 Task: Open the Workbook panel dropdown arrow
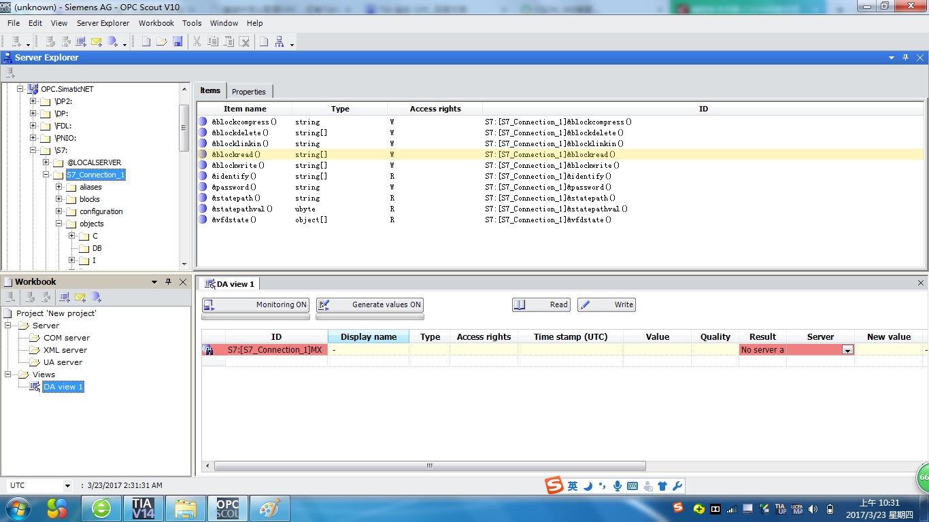tap(154, 281)
